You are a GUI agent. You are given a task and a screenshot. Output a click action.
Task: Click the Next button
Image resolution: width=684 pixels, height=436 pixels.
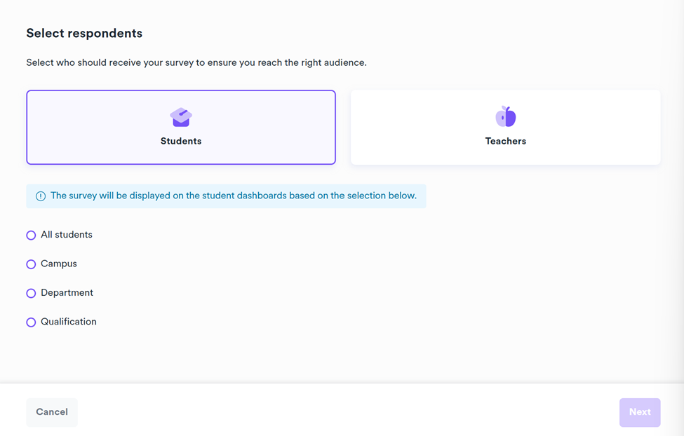click(639, 412)
